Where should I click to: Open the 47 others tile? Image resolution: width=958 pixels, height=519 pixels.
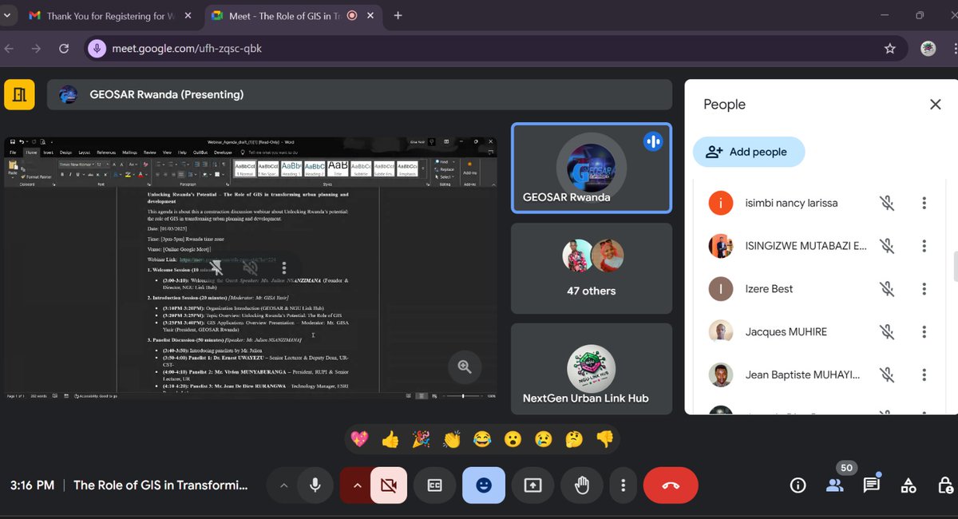coord(592,268)
